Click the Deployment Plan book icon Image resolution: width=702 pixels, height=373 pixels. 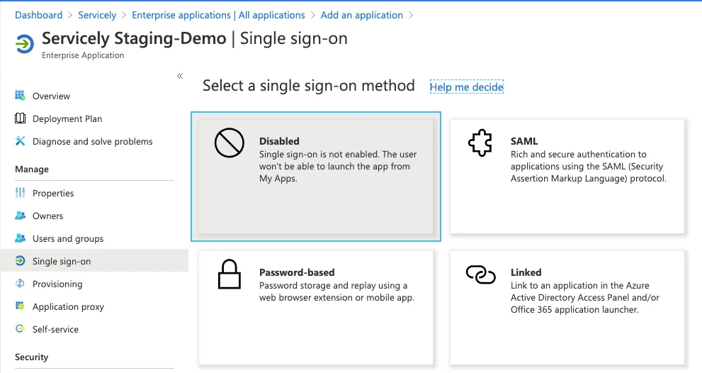click(20, 118)
